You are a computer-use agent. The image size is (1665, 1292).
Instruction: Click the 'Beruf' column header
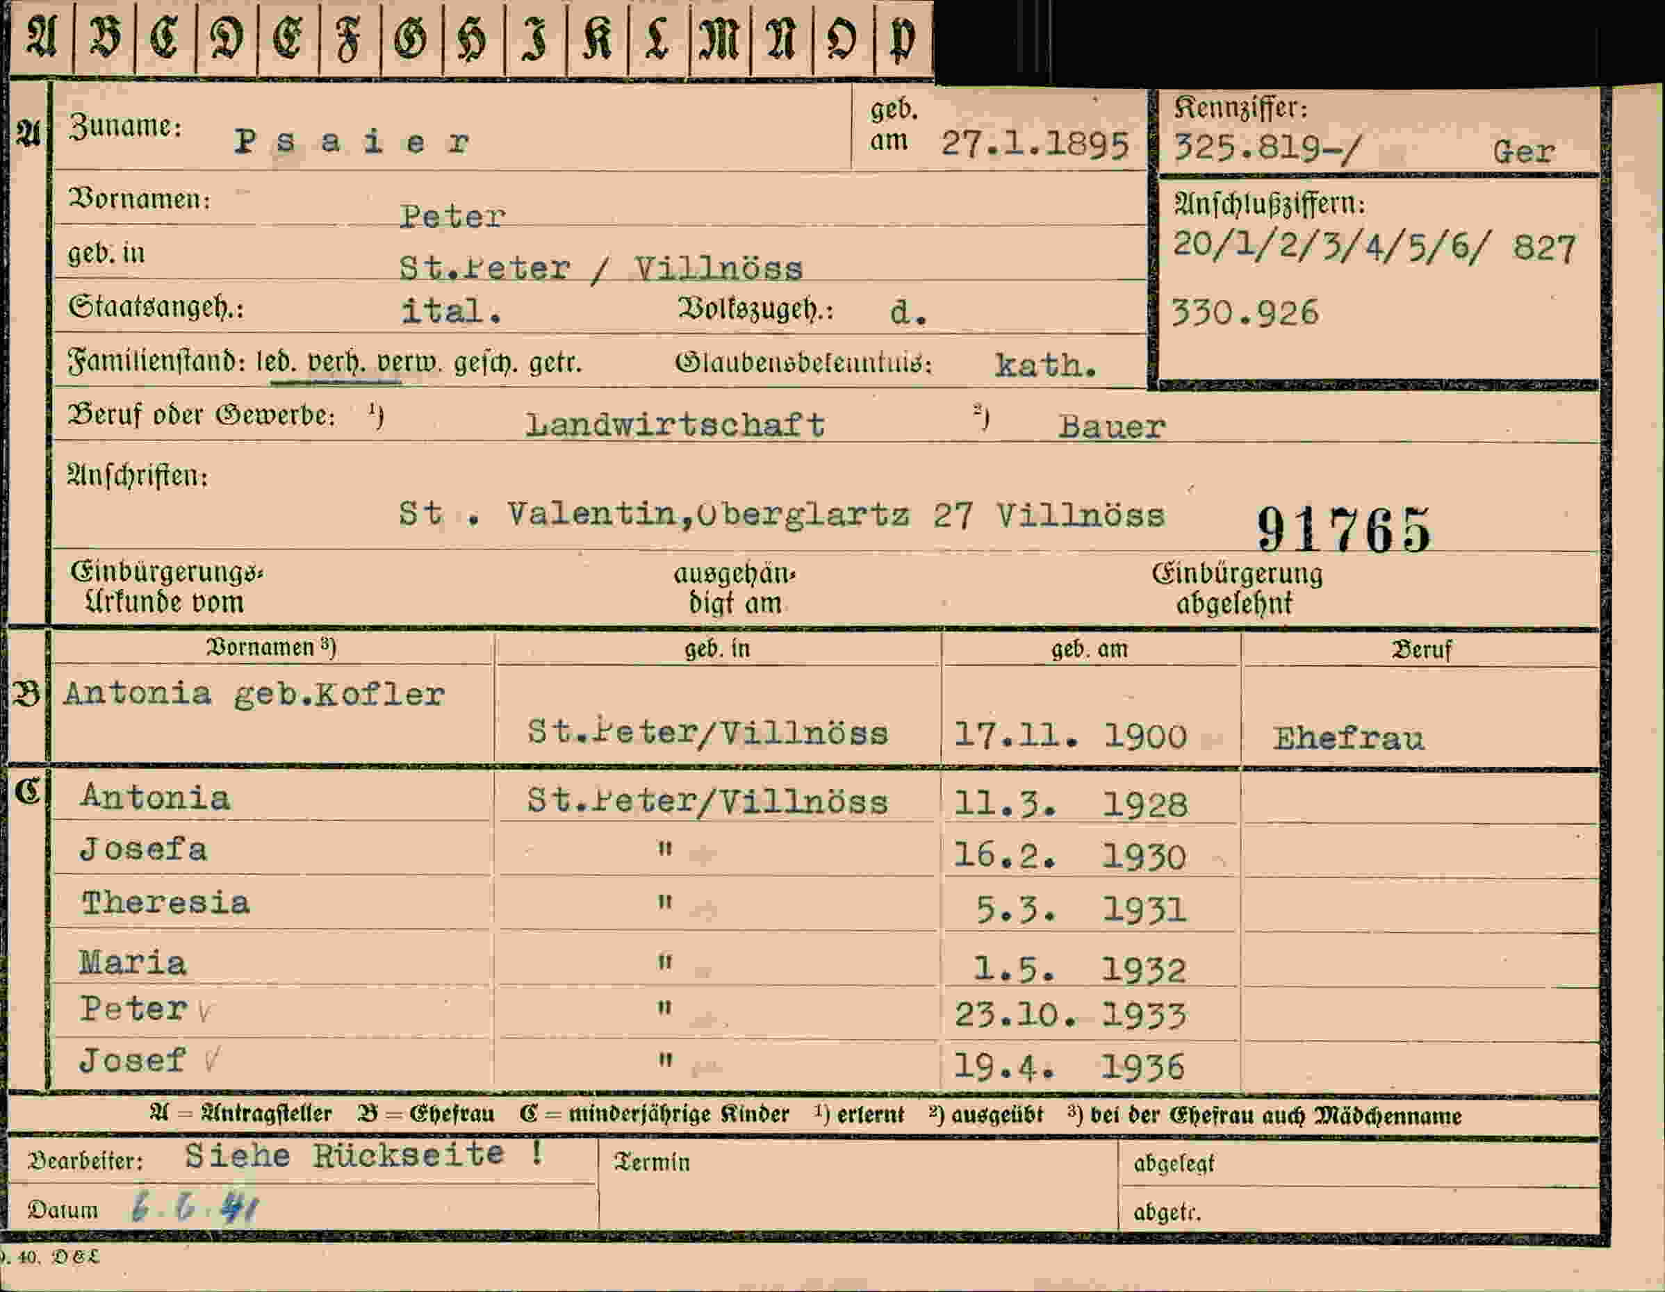pos(1421,649)
